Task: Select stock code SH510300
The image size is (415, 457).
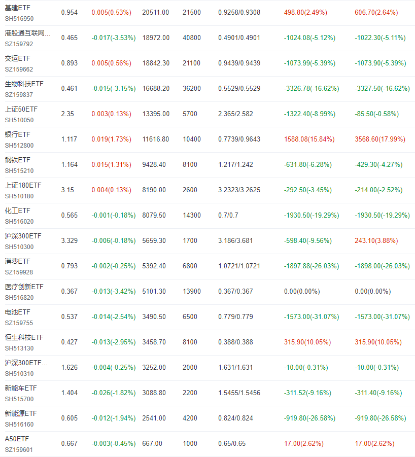Action: click(19, 247)
